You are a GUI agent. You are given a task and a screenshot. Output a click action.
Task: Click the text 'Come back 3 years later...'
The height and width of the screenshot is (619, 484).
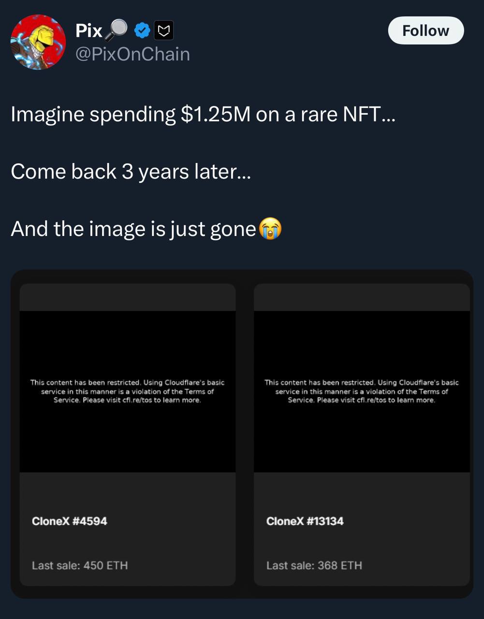point(131,172)
